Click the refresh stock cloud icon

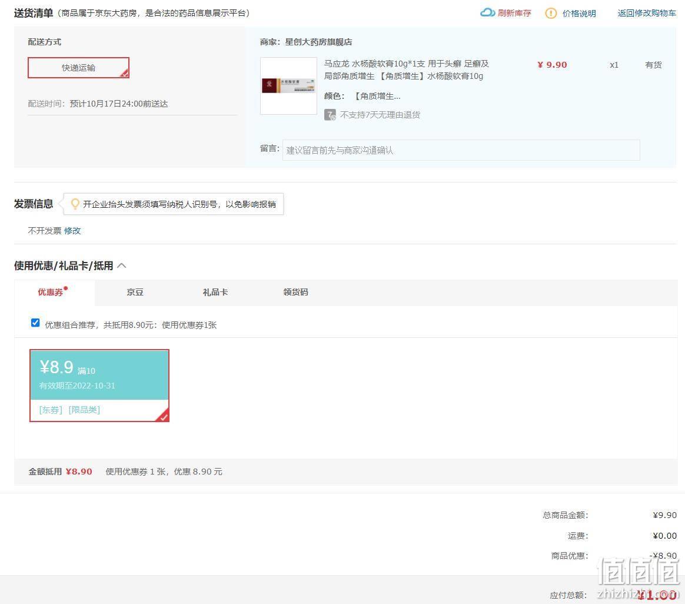tap(487, 13)
